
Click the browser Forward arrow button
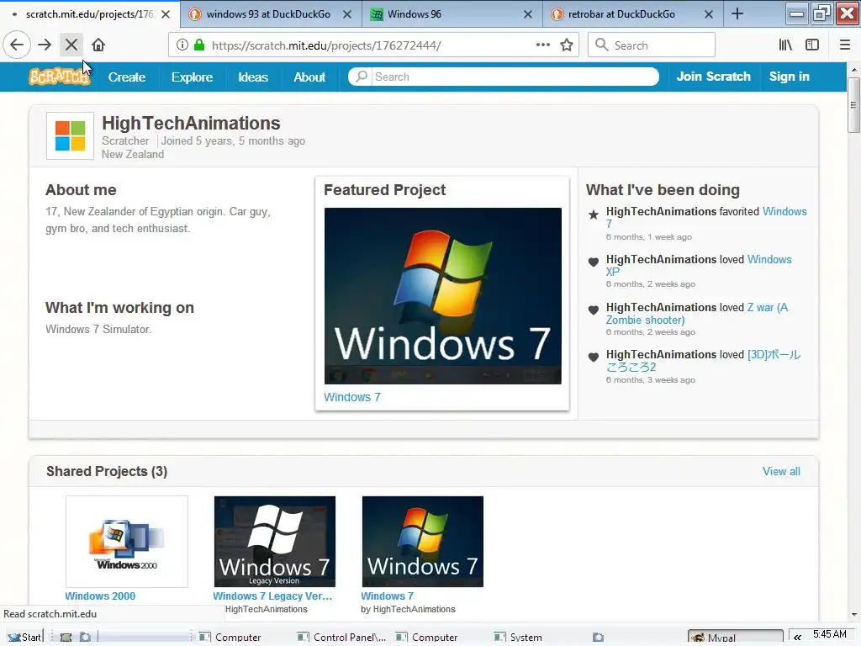click(x=45, y=45)
